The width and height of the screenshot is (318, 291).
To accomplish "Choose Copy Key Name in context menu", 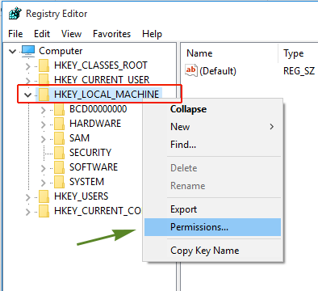I will point(212,251).
